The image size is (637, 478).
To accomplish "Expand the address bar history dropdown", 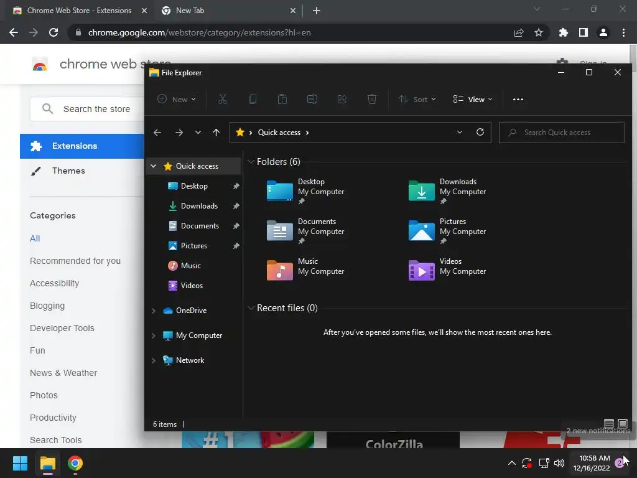I will 460,132.
